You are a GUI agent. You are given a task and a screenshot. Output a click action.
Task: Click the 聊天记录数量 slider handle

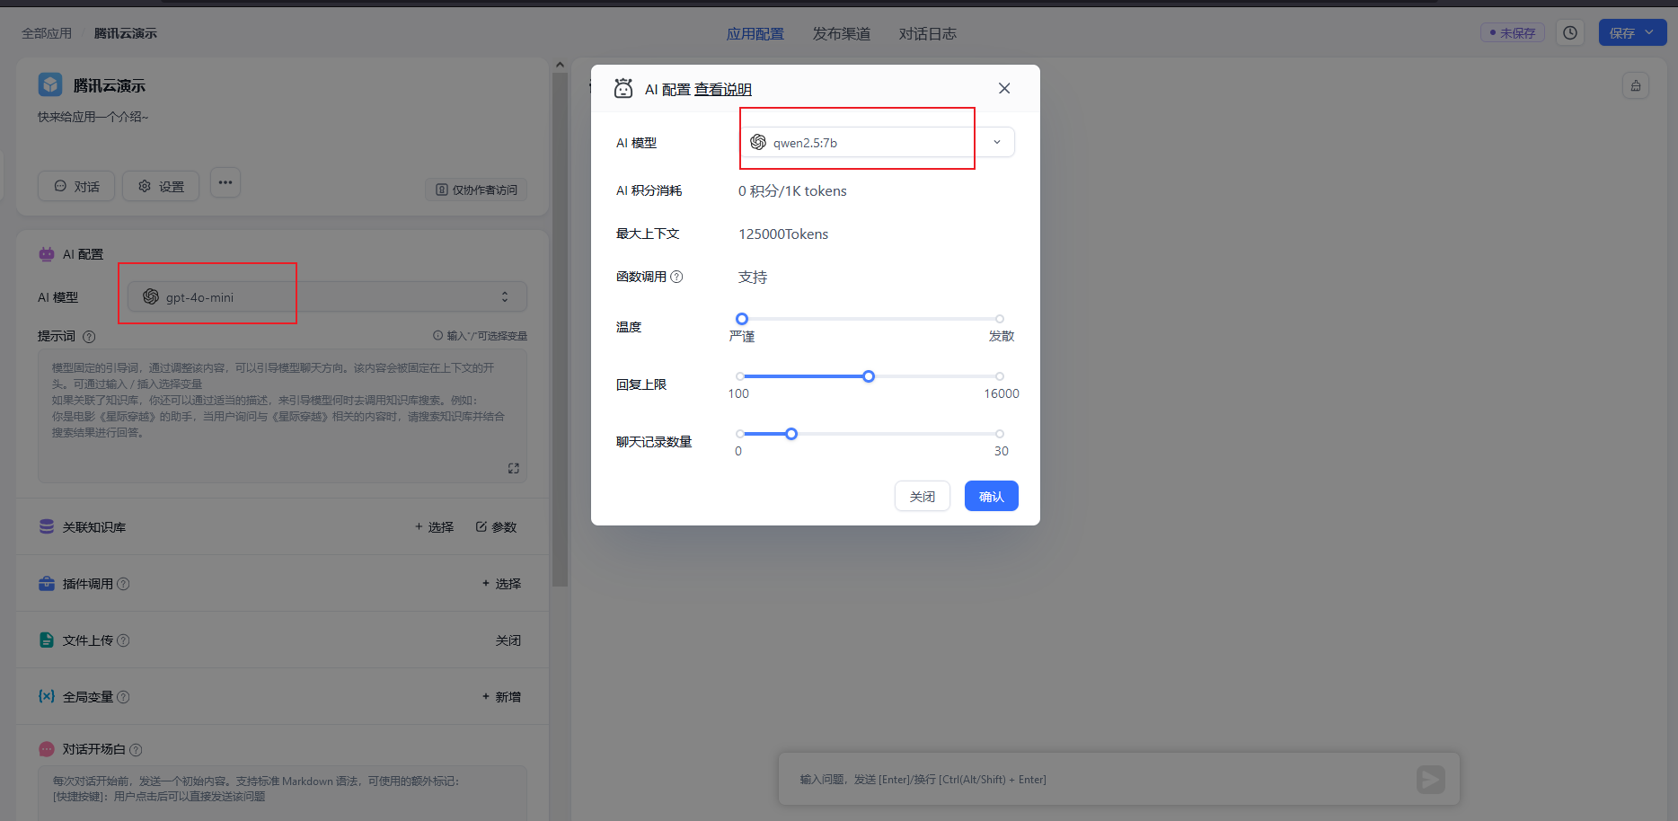(x=791, y=434)
